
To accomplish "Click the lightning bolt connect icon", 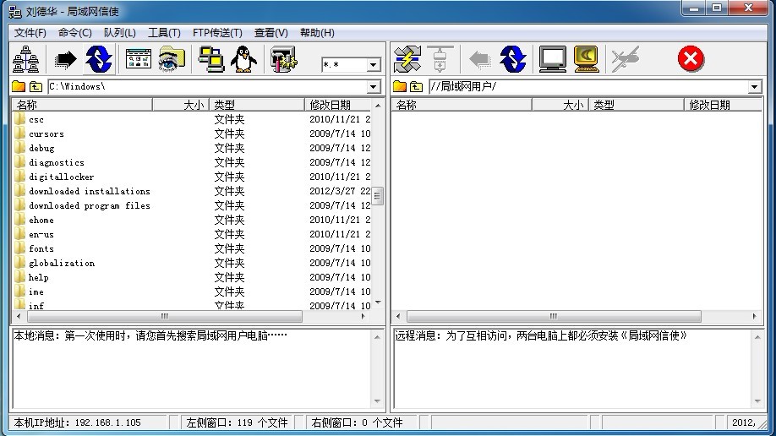I will tap(407, 59).
